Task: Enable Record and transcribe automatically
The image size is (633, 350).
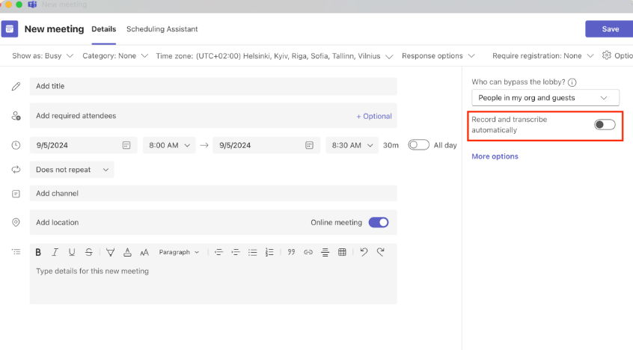Action: click(x=605, y=125)
